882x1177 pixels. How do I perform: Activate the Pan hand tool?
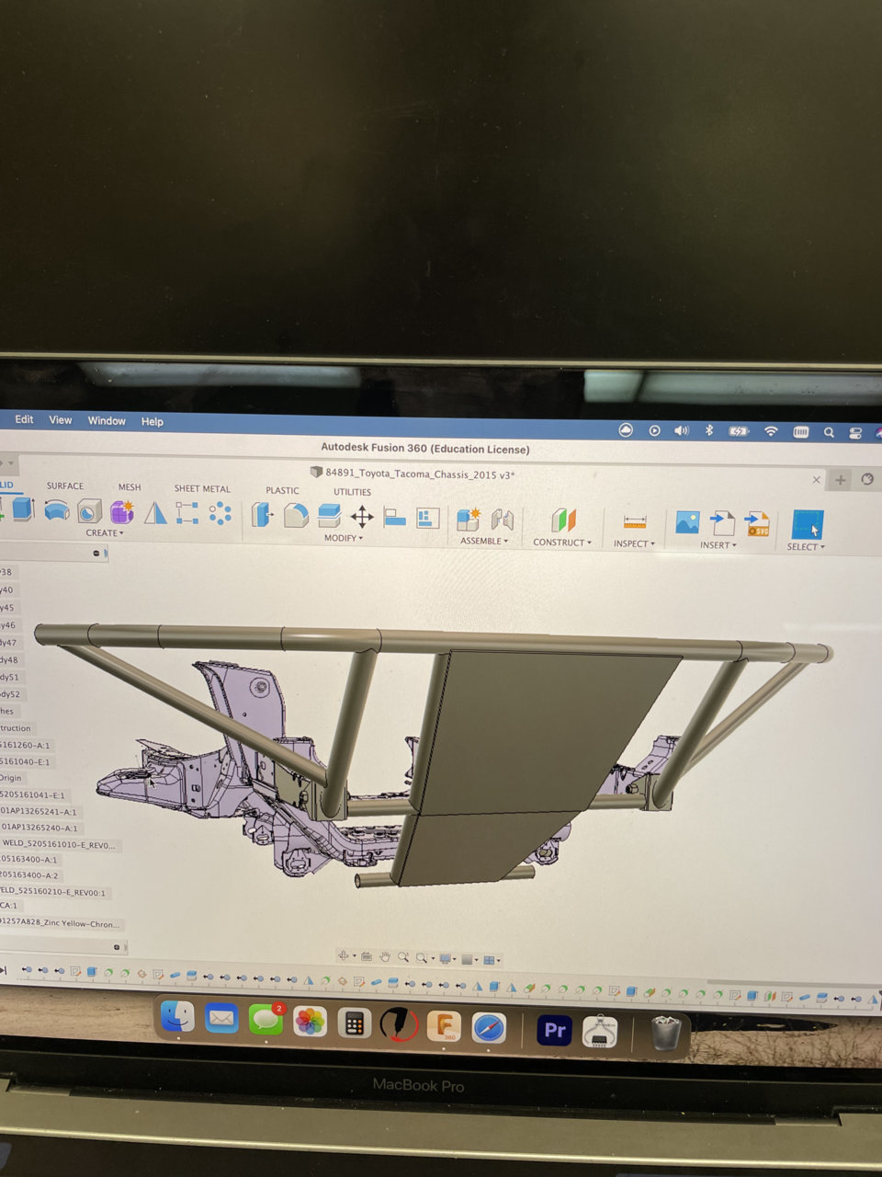coord(385,957)
